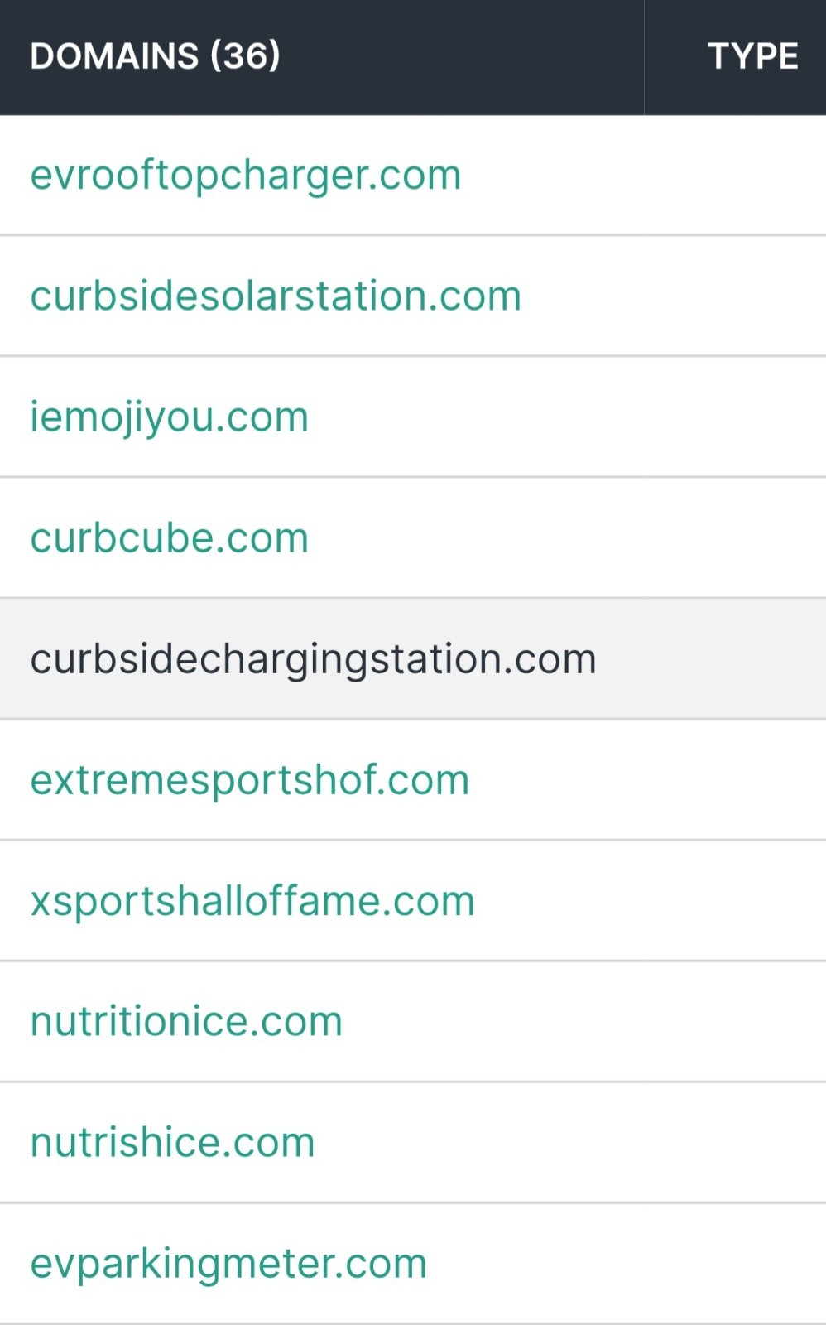This screenshot has width=826, height=1325.
Task: Select xsportshalloffame.com domain
Action: tap(252, 901)
